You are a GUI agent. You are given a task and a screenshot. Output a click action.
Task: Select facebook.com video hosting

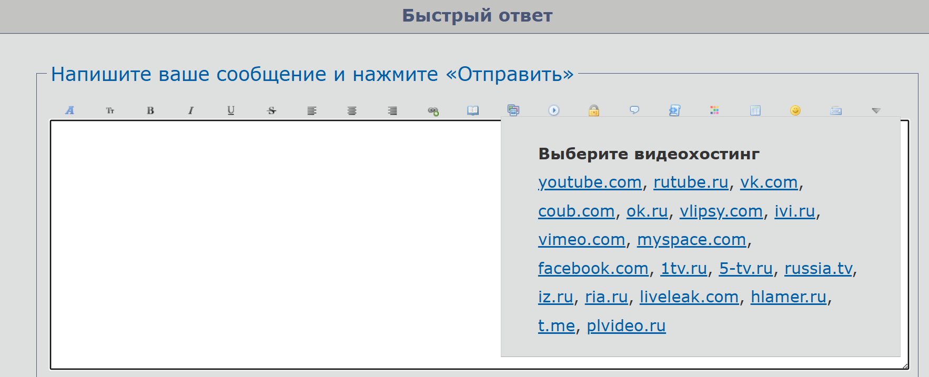(x=593, y=269)
